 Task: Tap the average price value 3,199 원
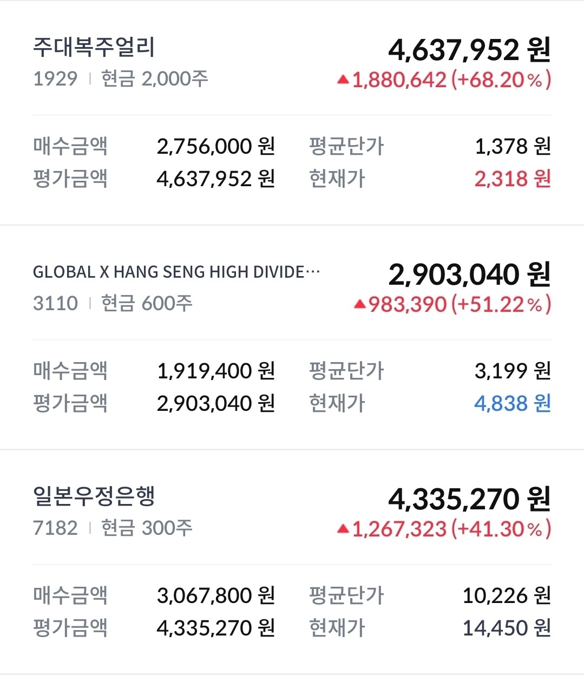click(512, 371)
